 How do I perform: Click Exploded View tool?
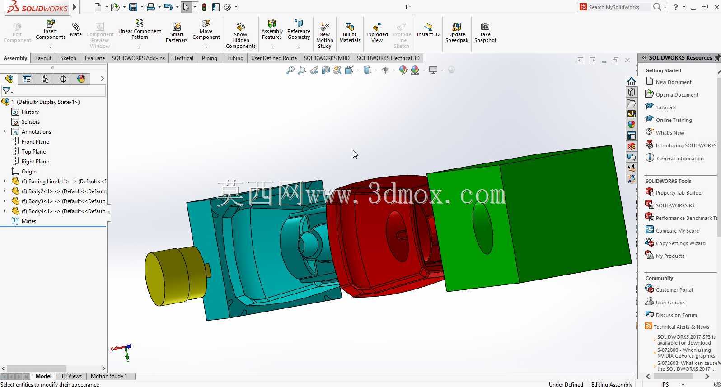pos(377,33)
